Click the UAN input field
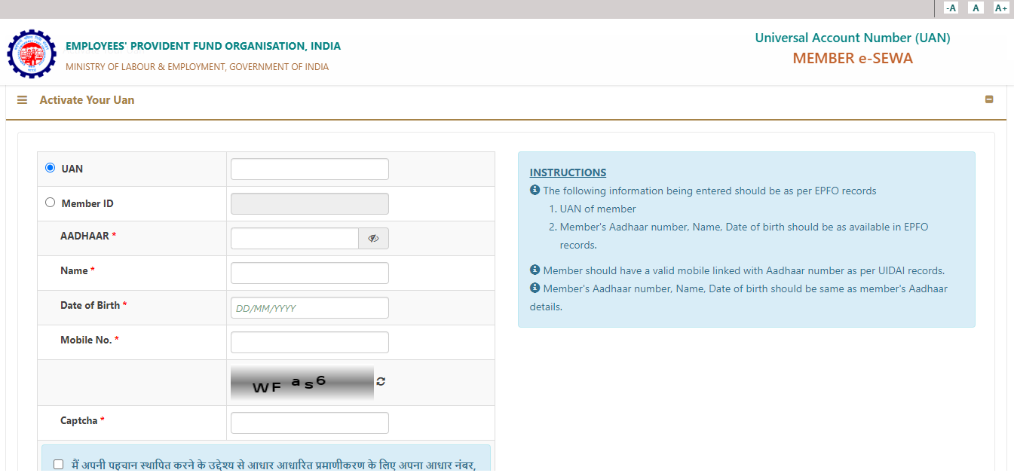The image size is (1014, 473). tap(309, 169)
